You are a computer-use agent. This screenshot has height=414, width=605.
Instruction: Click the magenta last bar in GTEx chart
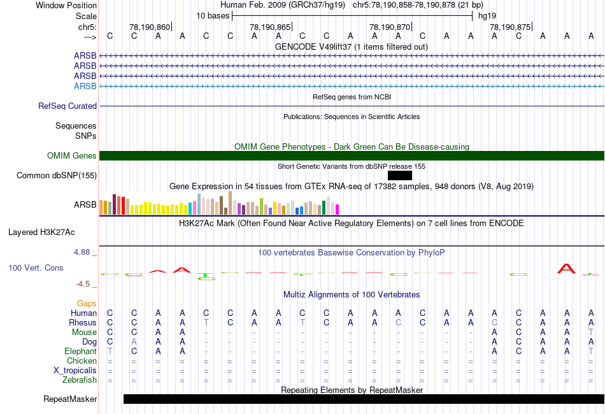point(337,210)
